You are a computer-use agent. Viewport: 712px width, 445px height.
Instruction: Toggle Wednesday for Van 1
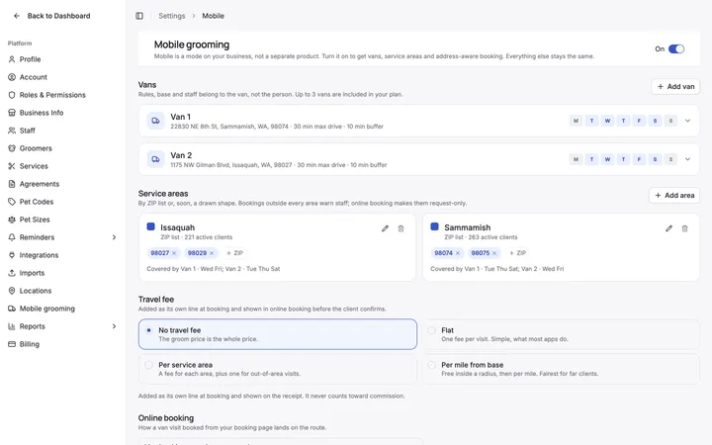(607, 121)
